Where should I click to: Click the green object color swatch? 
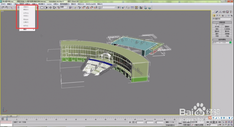tap(230, 43)
